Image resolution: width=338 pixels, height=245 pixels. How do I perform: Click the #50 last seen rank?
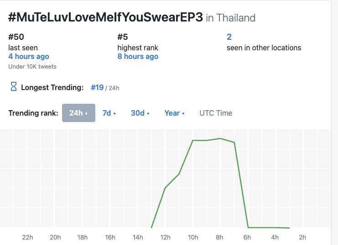tap(16, 37)
